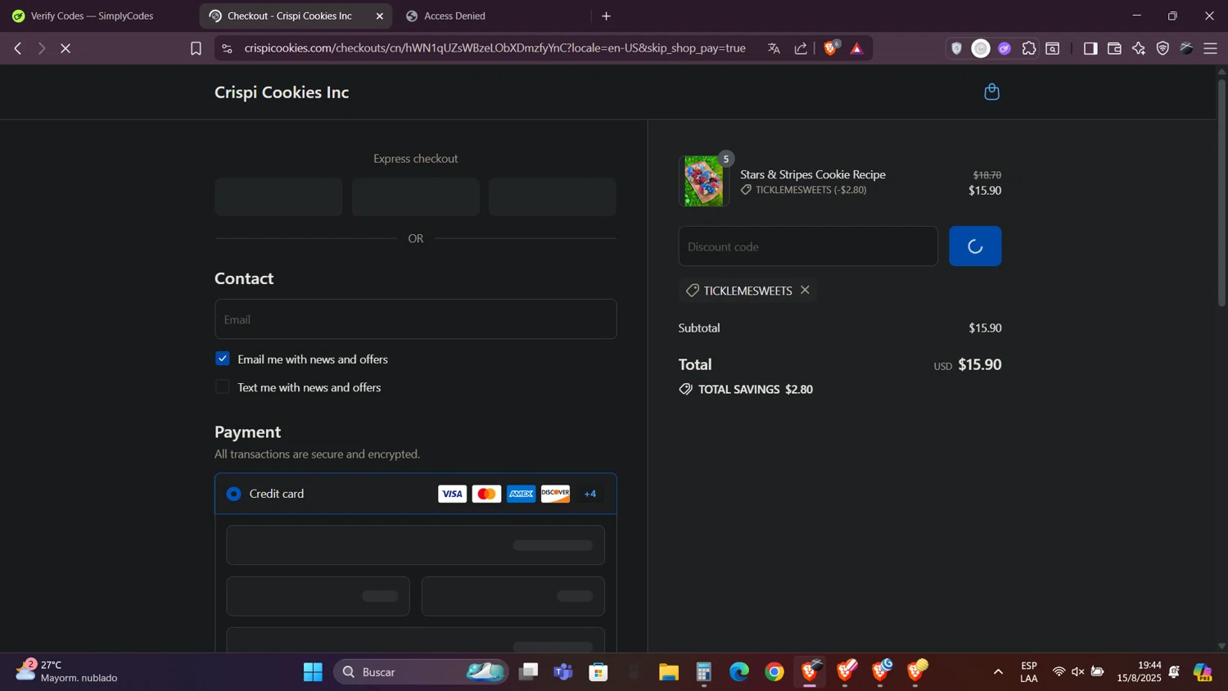Screen dimensions: 1228x691
Task: Open the shield extension icon in toolbar
Action: point(956,48)
